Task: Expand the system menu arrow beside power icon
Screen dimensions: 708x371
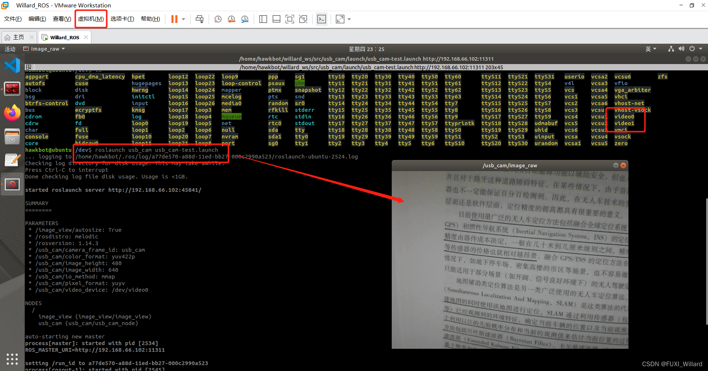Action: tap(700, 49)
